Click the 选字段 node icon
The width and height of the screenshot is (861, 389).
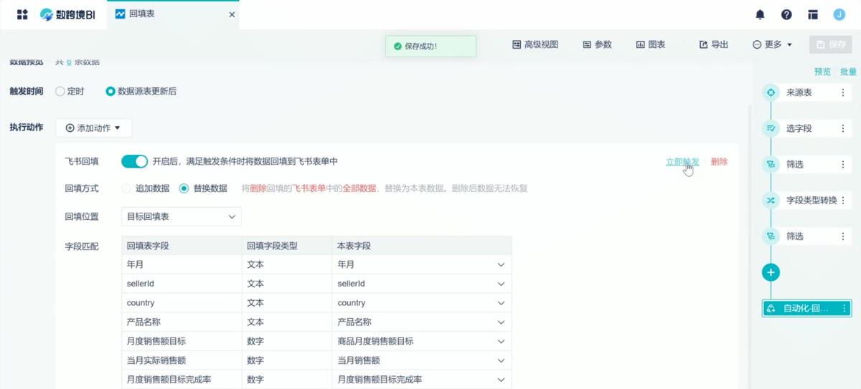pos(771,128)
